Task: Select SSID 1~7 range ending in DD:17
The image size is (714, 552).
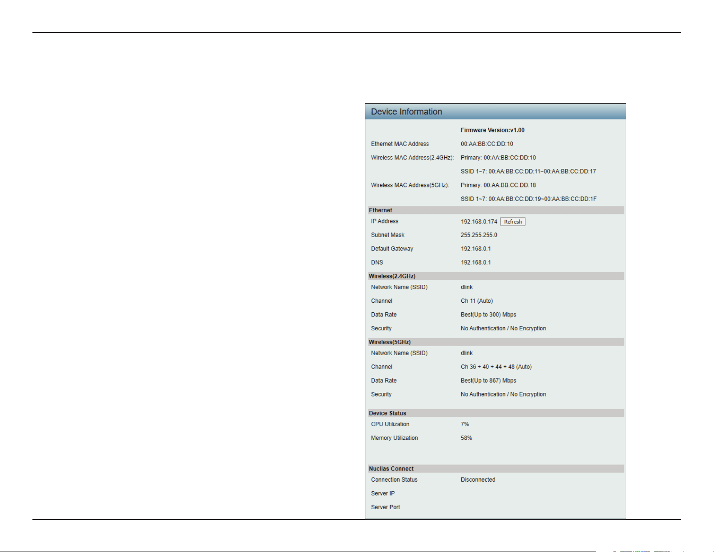Action: pyautogui.click(x=528, y=171)
